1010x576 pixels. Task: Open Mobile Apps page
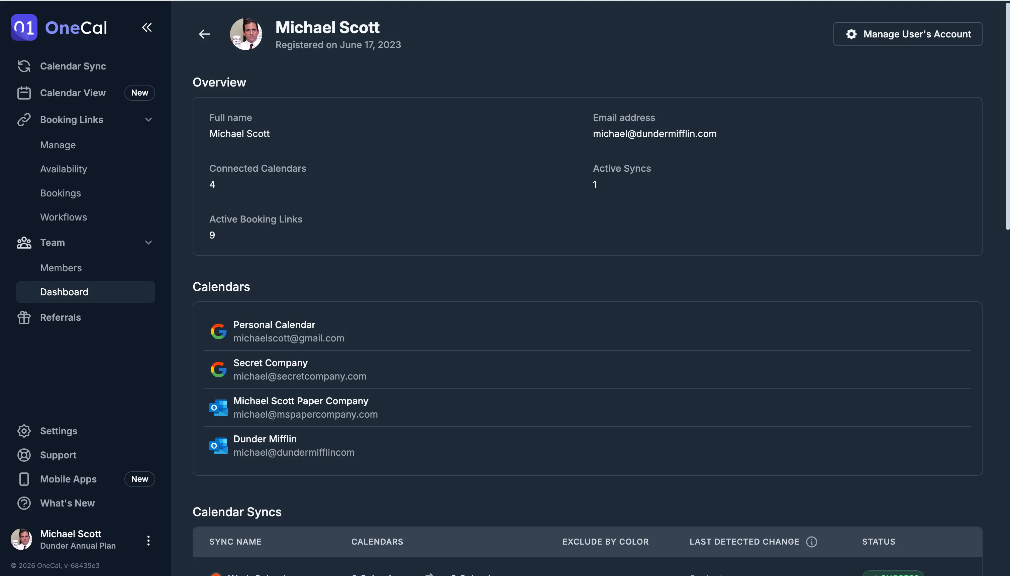pos(68,479)
